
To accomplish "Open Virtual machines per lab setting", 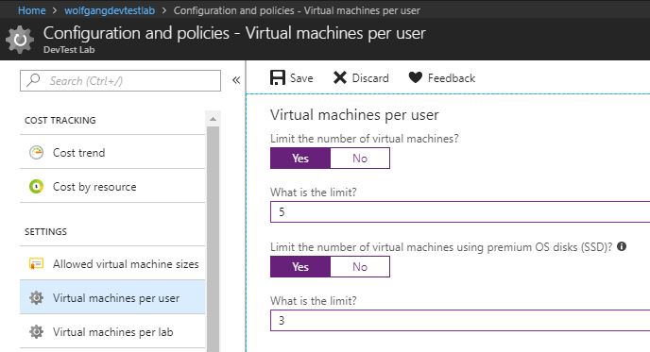I will pos(112,331).
